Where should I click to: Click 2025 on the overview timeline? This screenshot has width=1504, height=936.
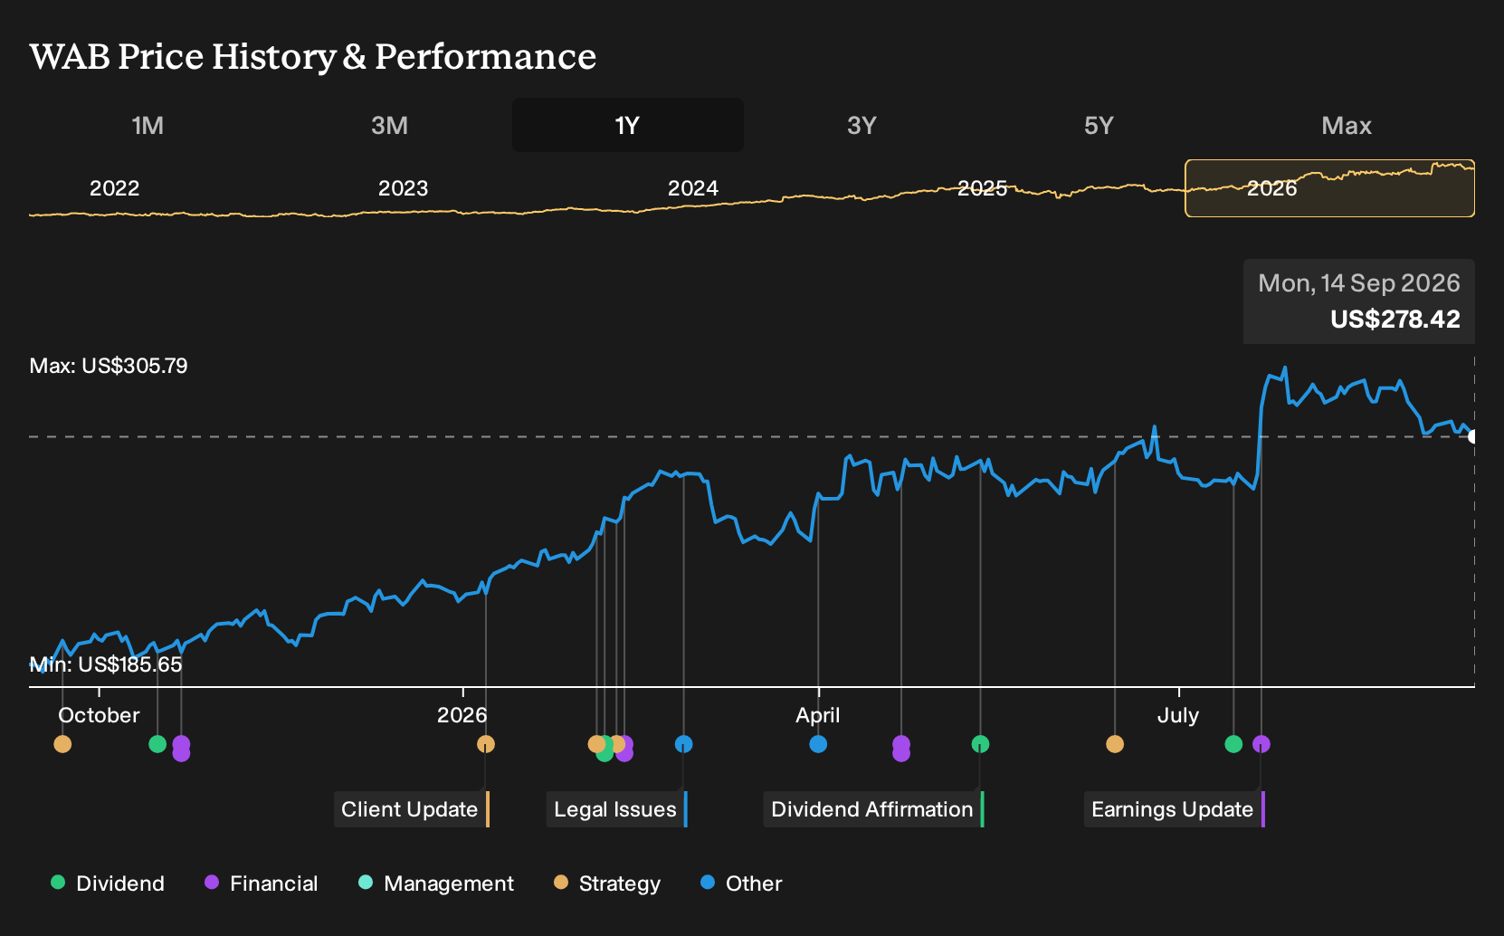[x=983, y=188]
